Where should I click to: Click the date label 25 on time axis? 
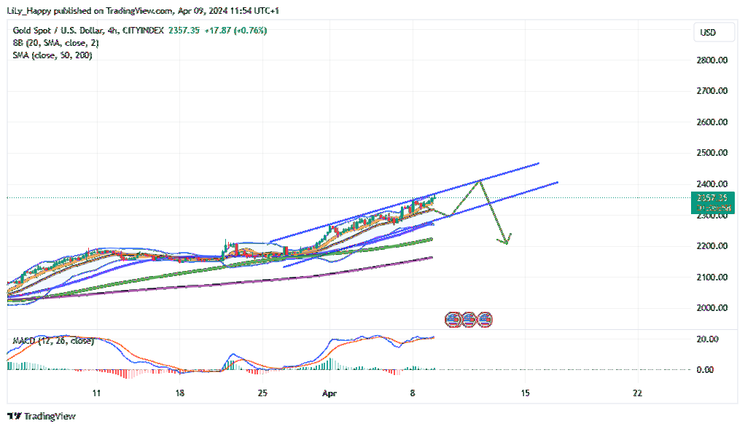[x=262, y=393]
